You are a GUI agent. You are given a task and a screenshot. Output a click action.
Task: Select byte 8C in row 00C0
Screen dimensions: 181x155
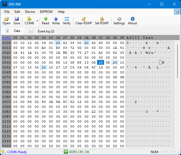(65, 102)
